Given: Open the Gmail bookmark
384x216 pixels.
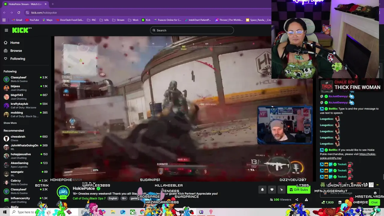Looking at the screenshot, I should [x=17, y=20].
